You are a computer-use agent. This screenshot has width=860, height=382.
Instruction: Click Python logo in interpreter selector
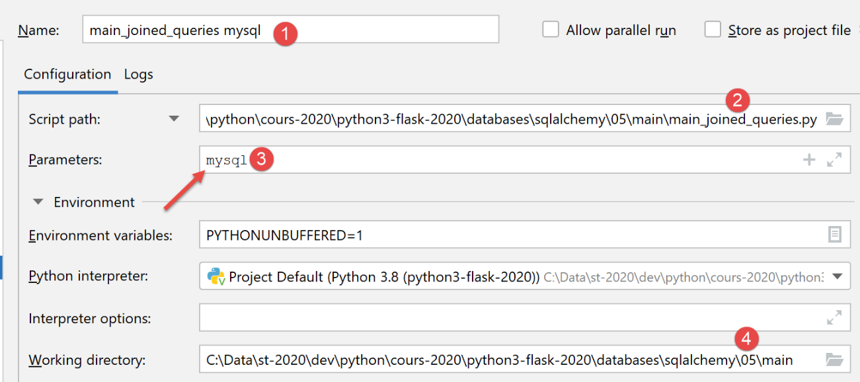(216, 276)
